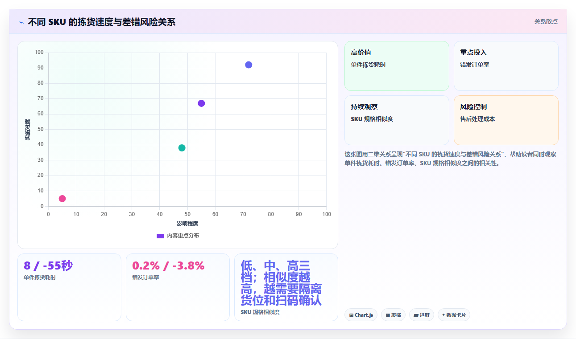
Task: Open the 重点投入 card
Action: pos(506,66)
